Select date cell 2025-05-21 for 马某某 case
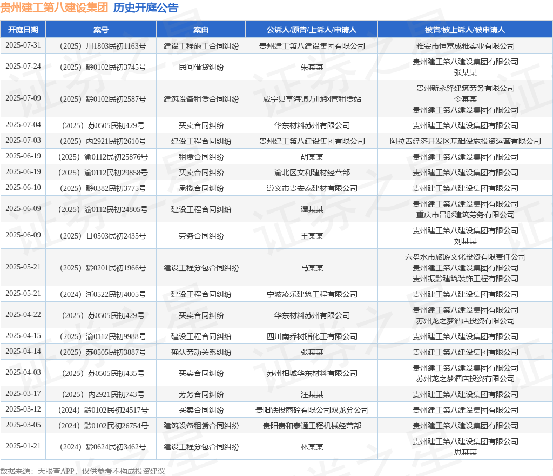Viewport: 553px width, 476px height. pyautogui.click(x=23, y=267)
